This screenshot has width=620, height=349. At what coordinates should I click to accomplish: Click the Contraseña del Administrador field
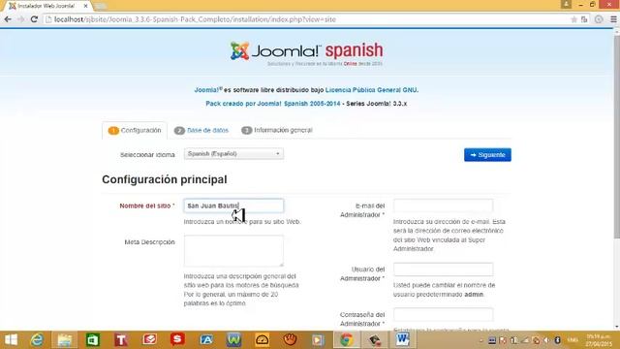tap(444, 314)
